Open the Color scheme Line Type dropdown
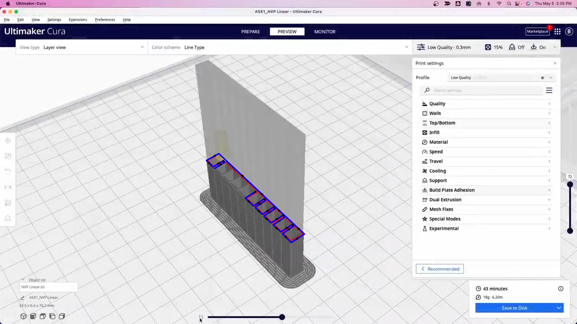This screenshot has height=324, width=577. click(279, 47)
